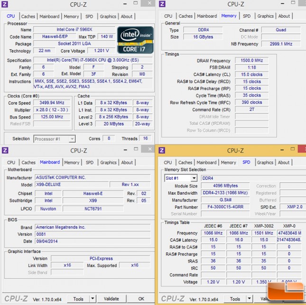Image resolution: width=306 pixels, height=305 pixels.
Task: Open the Processor #1 selection dropdown
Action: point(55,139)
